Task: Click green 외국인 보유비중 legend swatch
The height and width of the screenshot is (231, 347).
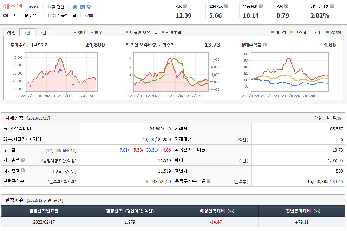Action: click(x=127, y=32)
